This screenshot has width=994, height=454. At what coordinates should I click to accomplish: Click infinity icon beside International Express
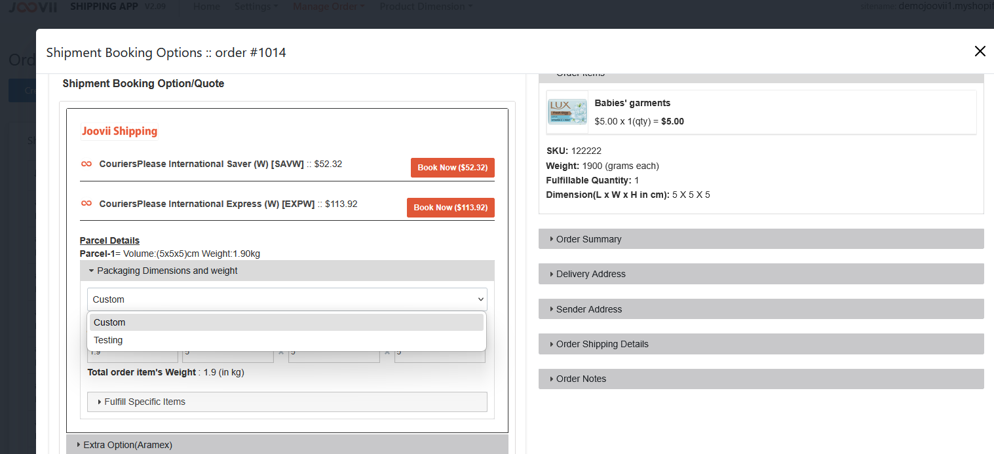[86, 204]
